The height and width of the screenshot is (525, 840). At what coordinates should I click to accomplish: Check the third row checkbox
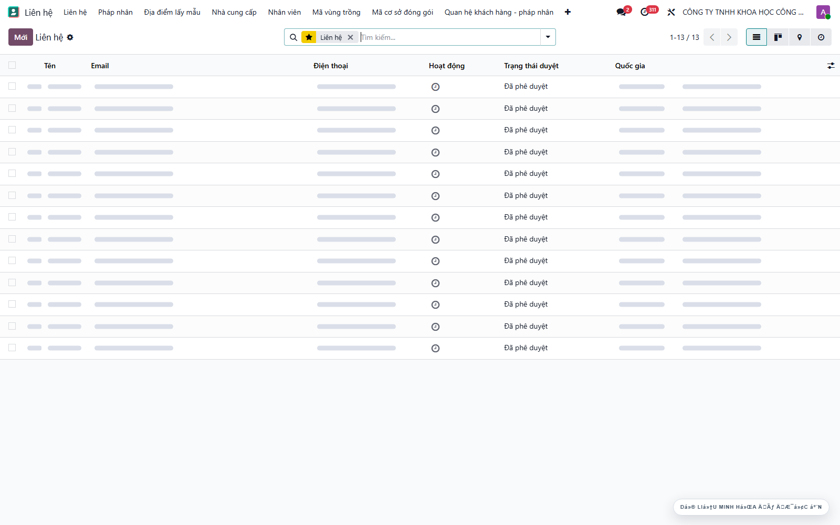tap(12, 130)
